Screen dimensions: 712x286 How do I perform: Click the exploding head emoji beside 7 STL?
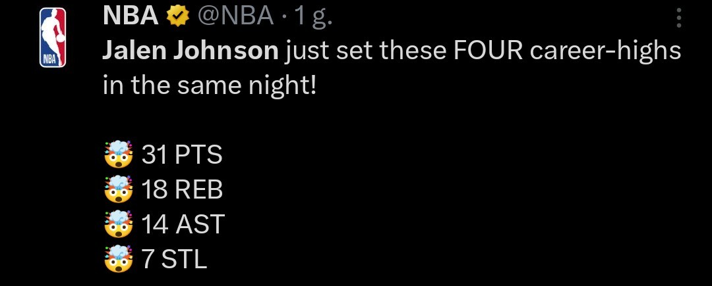119,259
